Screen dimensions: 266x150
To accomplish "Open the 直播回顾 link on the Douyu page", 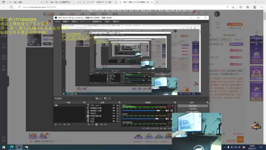I will [230, 35].
